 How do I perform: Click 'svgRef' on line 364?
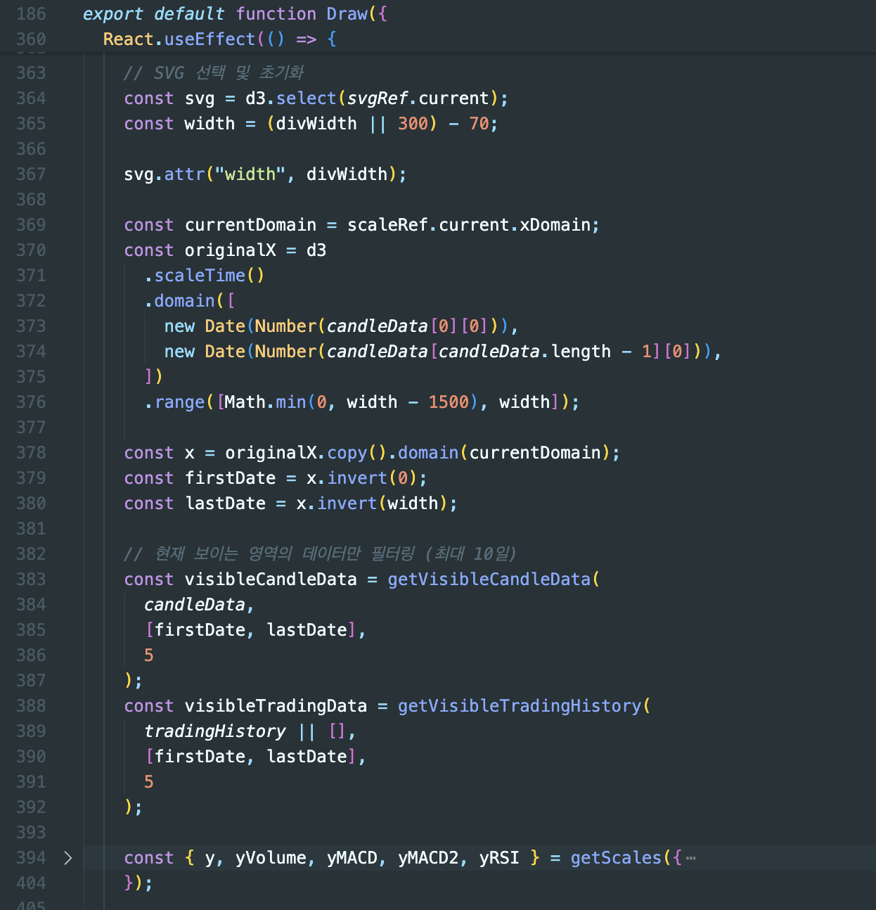(378, 98)
